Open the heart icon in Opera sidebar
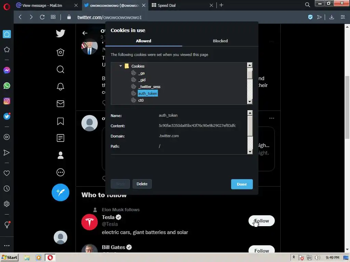Screen dimensions: 350x262 (x=7, y=173)
